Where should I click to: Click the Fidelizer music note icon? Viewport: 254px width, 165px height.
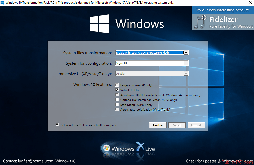point(200,22)
